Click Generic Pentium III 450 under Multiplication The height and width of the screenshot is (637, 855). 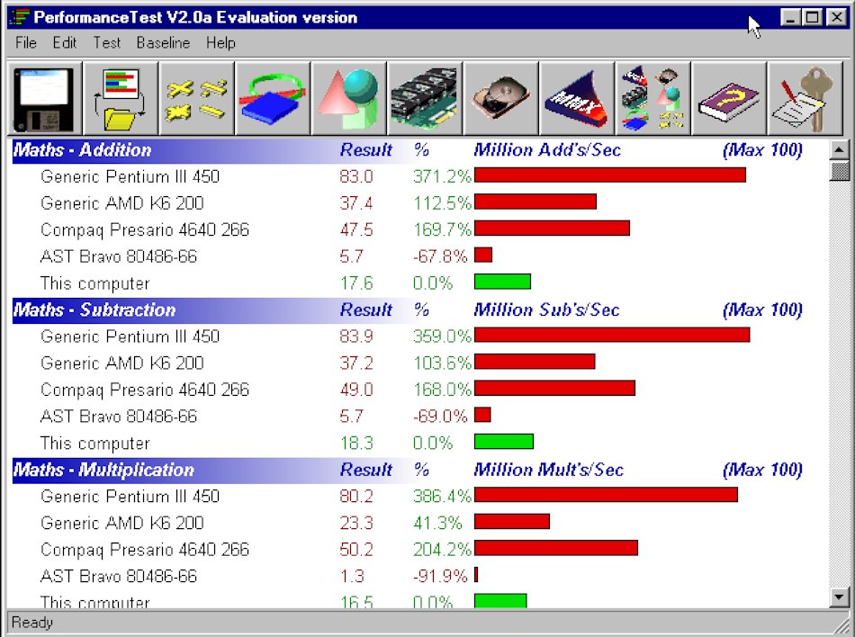pos(130,497)
